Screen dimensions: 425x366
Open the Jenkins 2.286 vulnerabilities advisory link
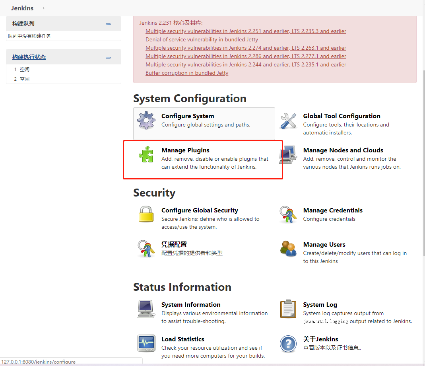[246, 56]
